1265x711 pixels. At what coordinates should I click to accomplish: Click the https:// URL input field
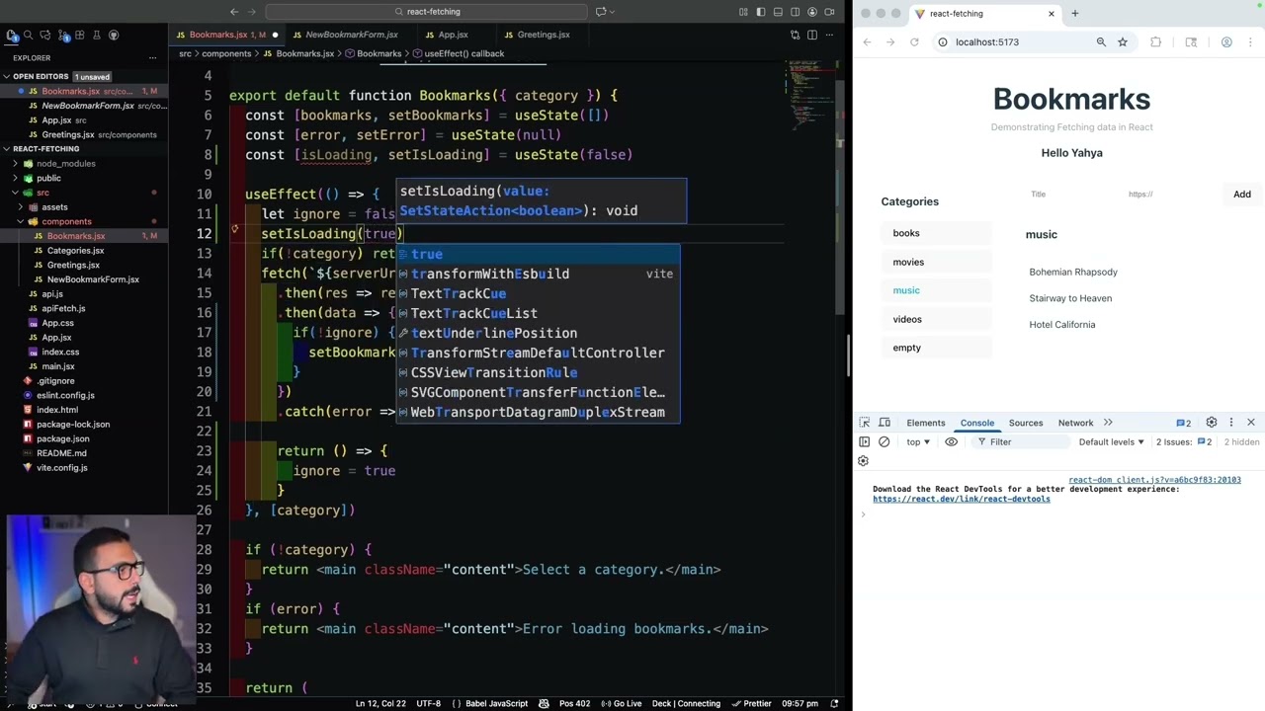coord(1169,195)
